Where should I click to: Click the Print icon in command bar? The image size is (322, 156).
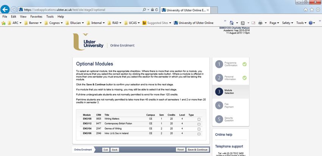pos(260,23)
